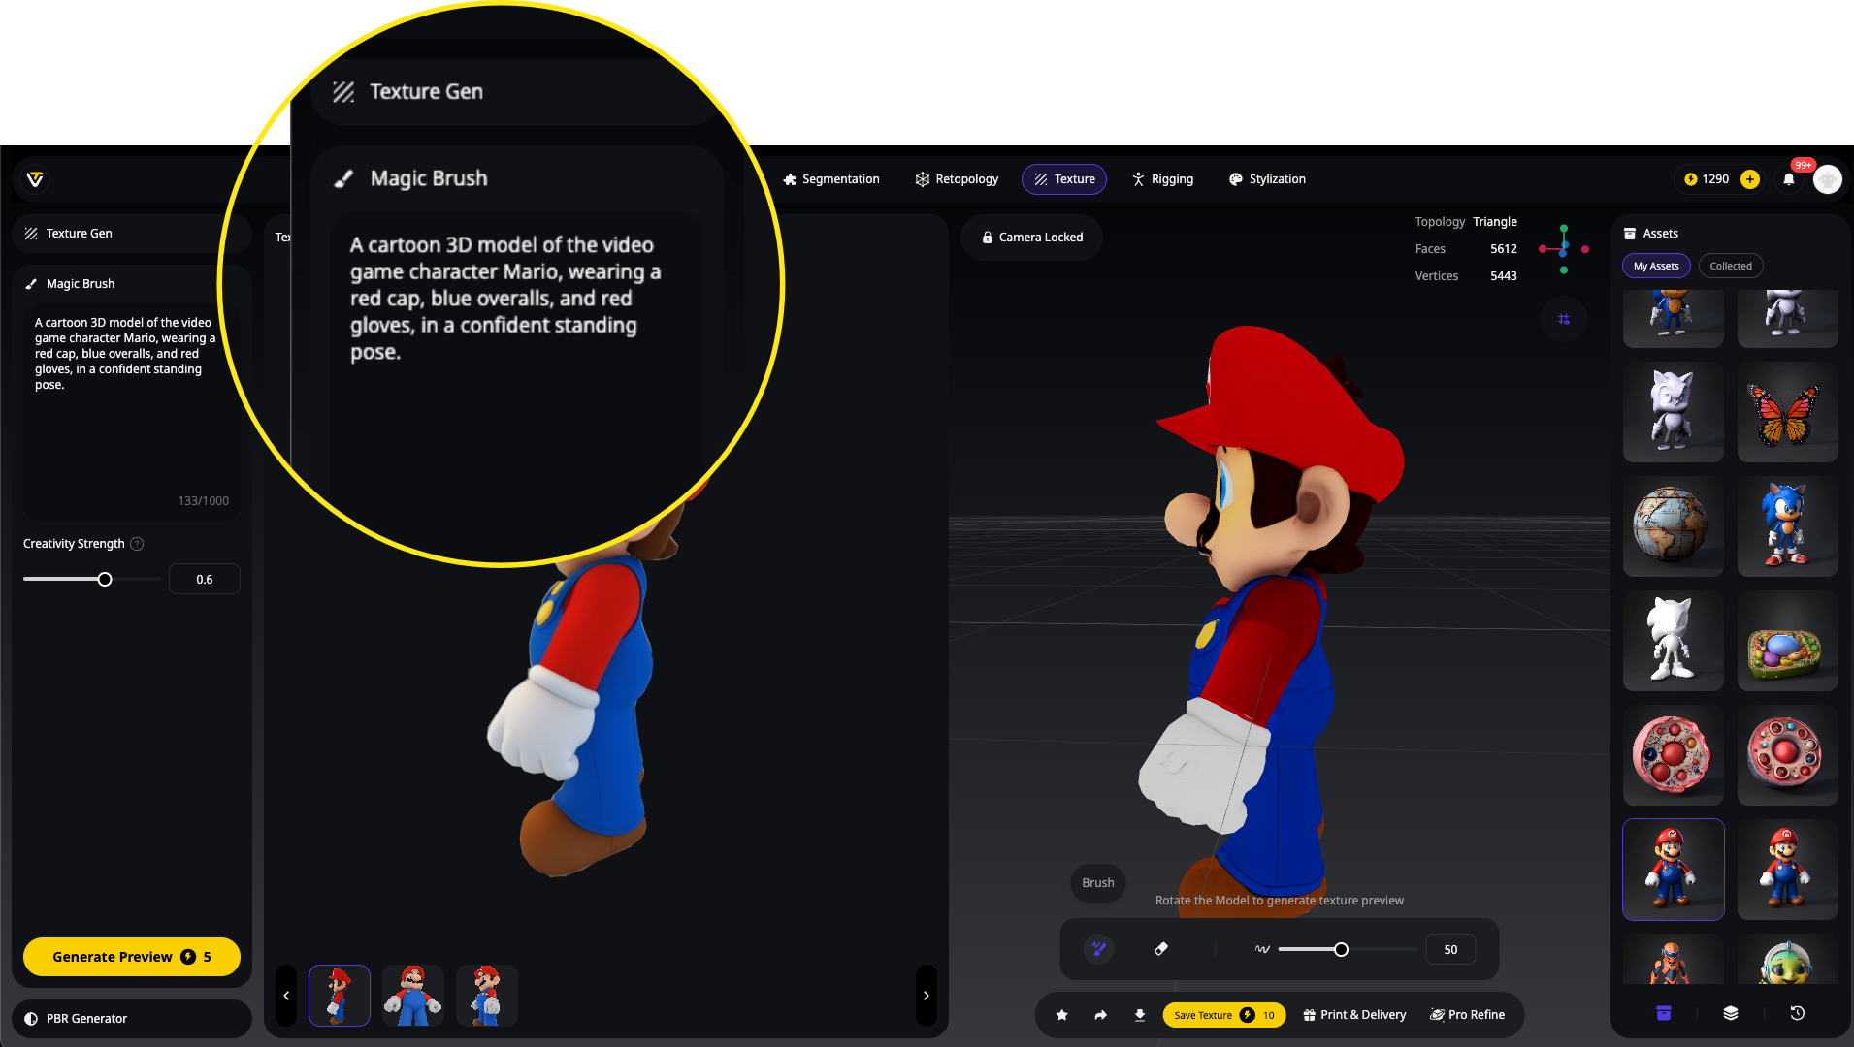Open the right red round asset thumbnail
The height and width of the screenshot is (1047, 1854).
tap(1787, 755)
